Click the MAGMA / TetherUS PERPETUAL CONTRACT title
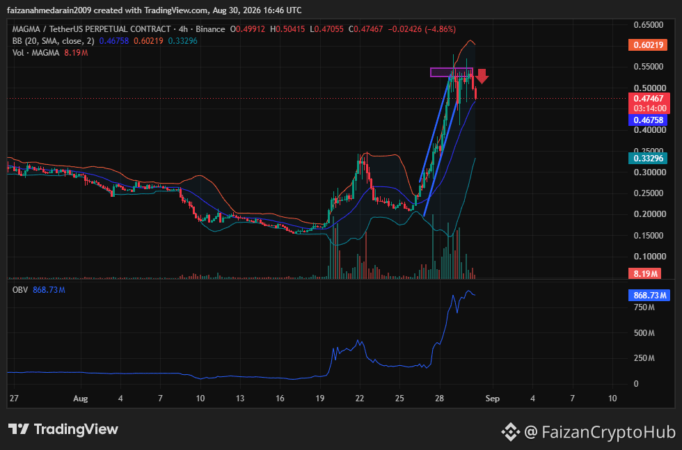Screen dimensions: 682x450 [x=91, y=29]
